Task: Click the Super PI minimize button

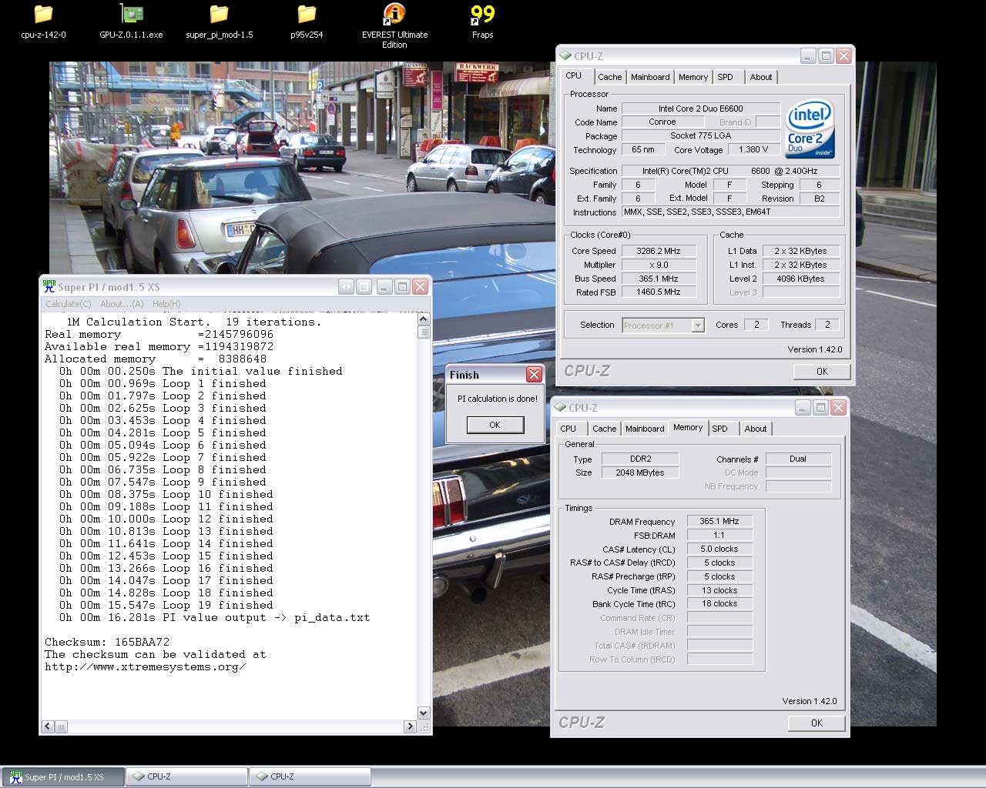Action: [384, 286]
